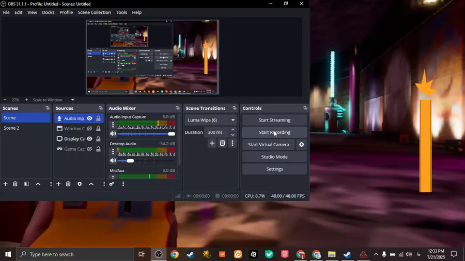Show hidden tray icons chevron

[x=376, y=254]
